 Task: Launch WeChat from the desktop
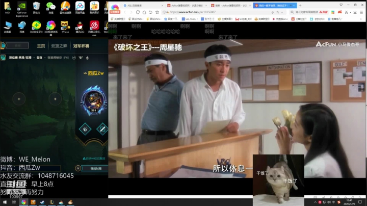pyautogui.click(x=51, y=8)
